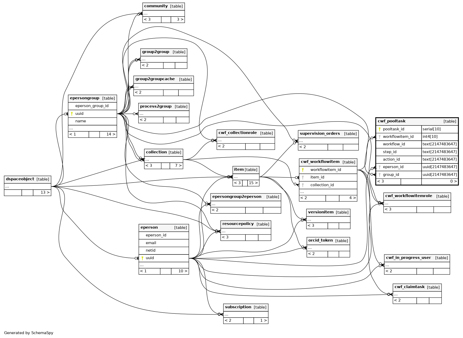Open the cwf_collectionrole table title

245,133
